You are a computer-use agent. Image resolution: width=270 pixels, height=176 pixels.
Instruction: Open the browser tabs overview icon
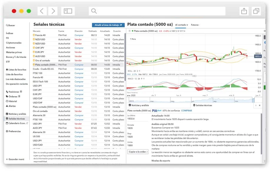(256, 11)
